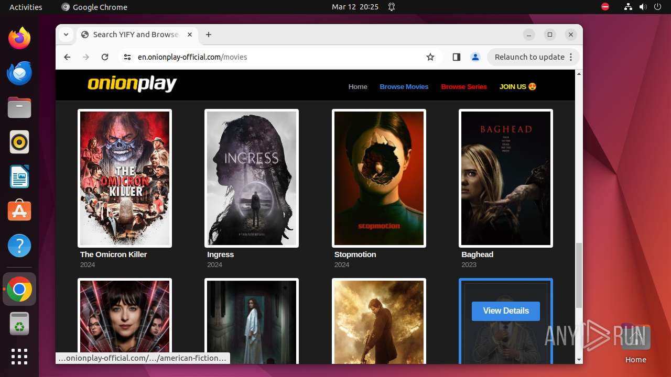Viewport: 671px width, 377px height.
Task: Open the Google Chrome app menu in the top bar
Action: (x=94, y=7)
